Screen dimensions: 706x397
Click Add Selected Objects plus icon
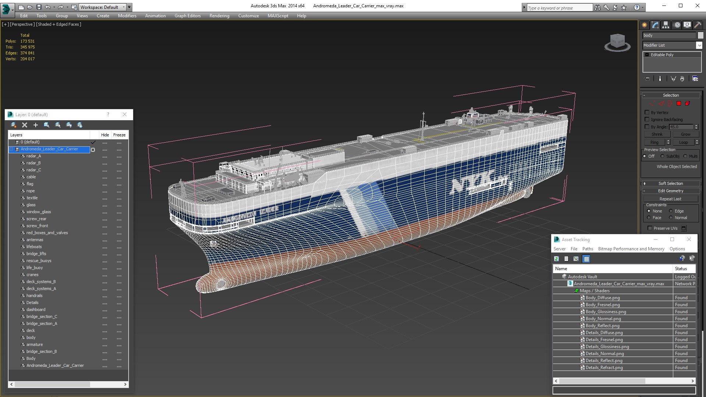36,125
